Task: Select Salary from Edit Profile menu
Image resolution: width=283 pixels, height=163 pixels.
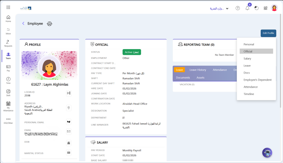Action: click(x=247, y=59)
